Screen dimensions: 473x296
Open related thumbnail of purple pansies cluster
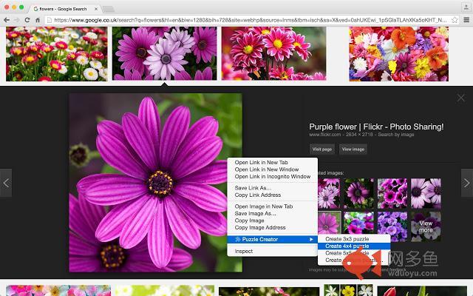point(392,193)
